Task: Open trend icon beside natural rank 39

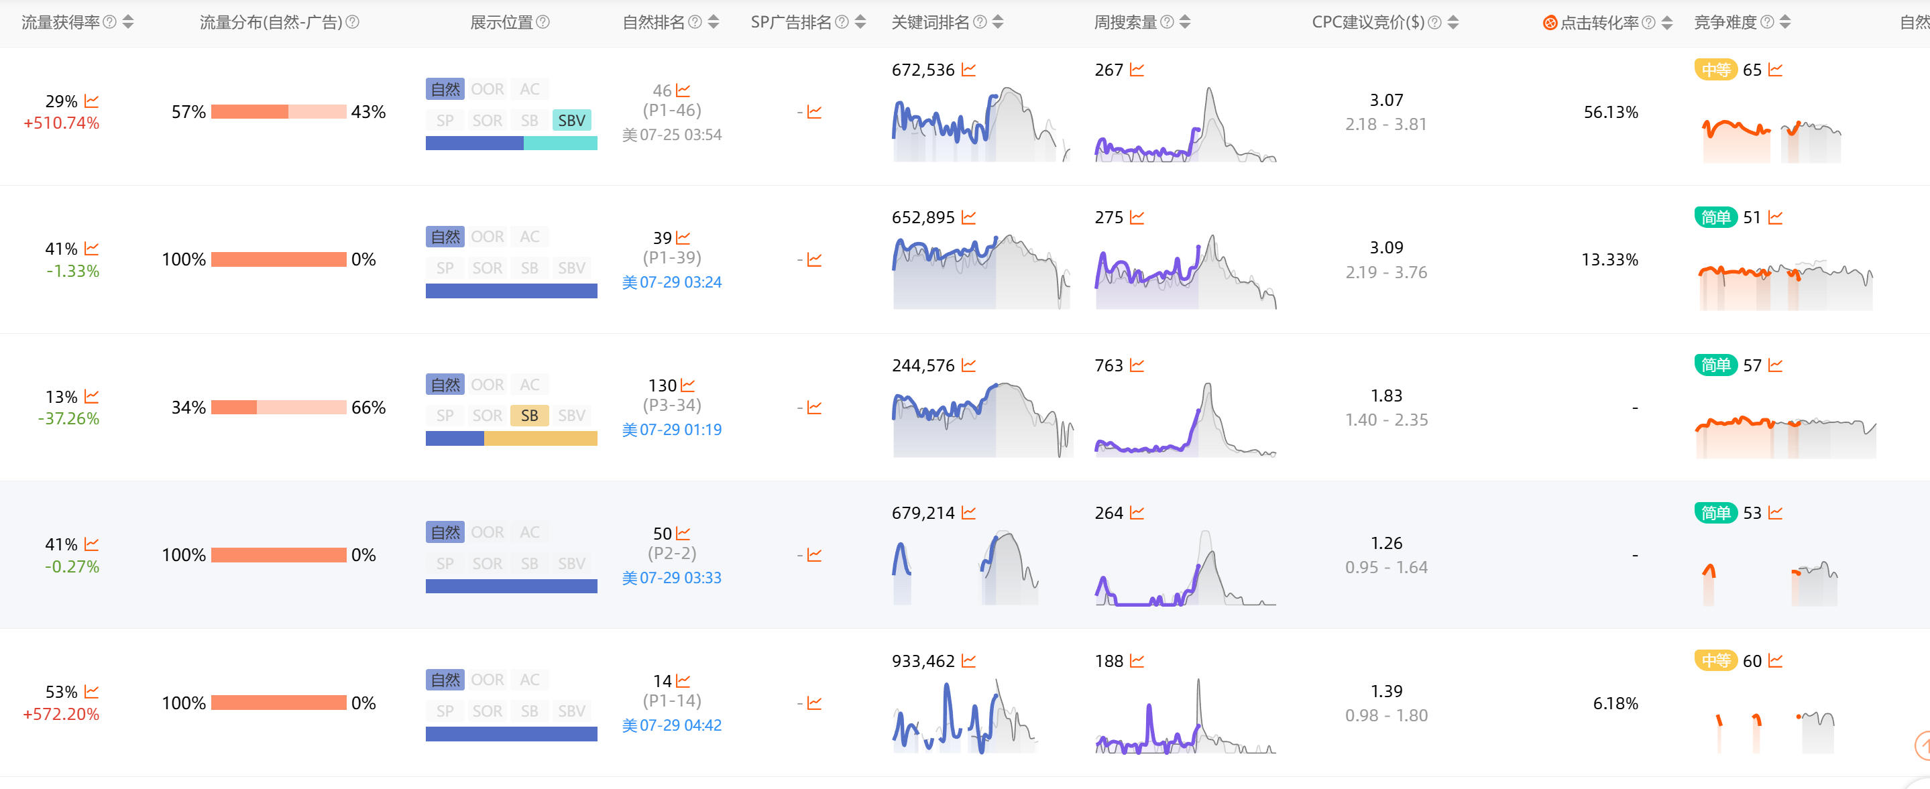Action: 683,237
